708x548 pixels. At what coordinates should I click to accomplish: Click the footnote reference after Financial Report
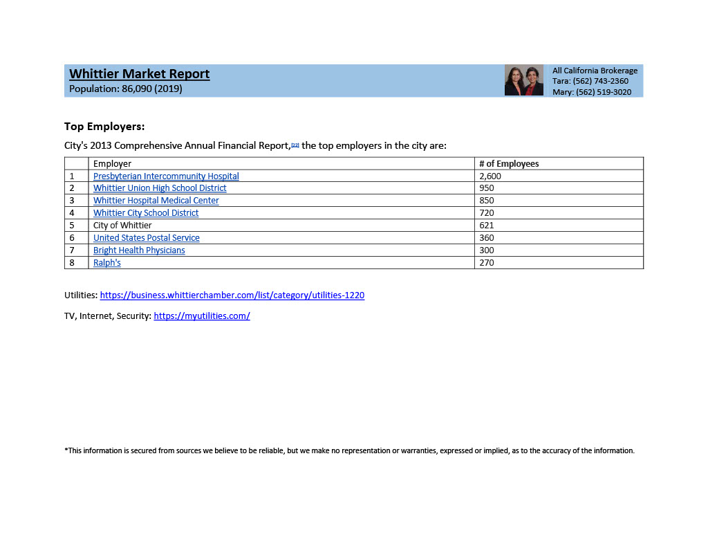pos(295,145)
